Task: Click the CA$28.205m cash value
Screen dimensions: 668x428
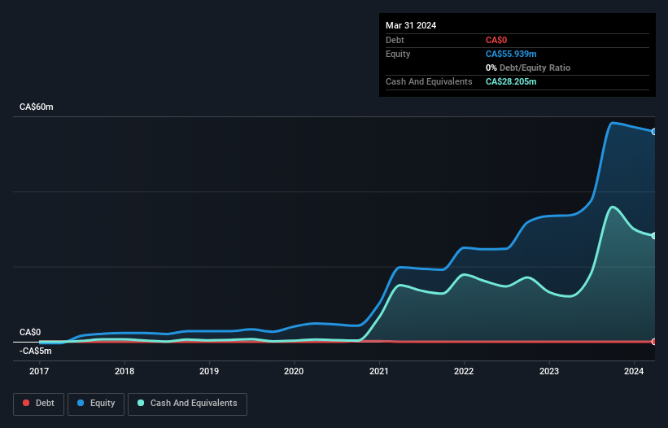Action: coord(511,81)
